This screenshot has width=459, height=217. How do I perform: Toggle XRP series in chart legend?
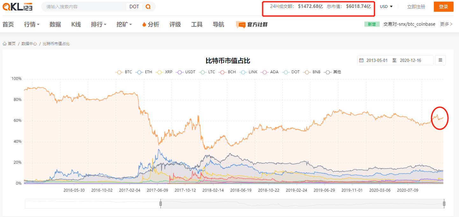click(x=164, y=72)
